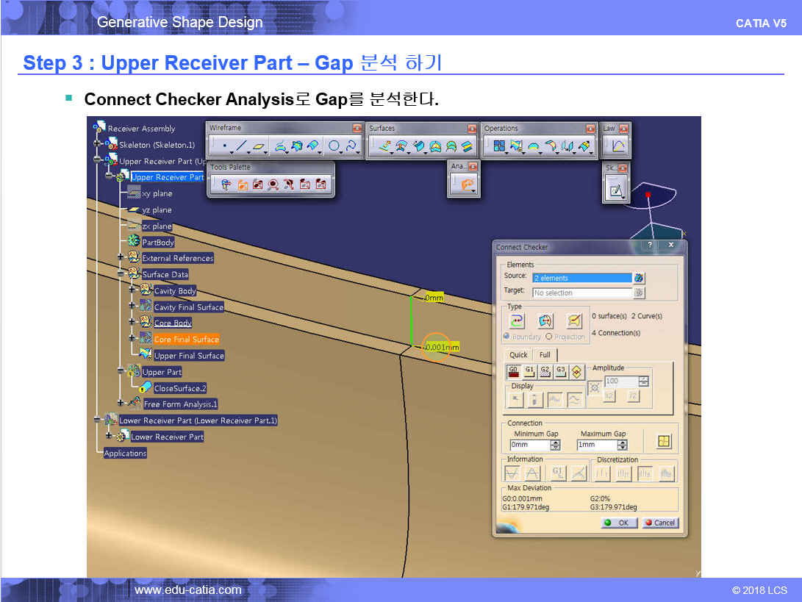Toggle the G3 continuity option
Viewport: 802px width, 602px height.
click(x=561, y=371)
